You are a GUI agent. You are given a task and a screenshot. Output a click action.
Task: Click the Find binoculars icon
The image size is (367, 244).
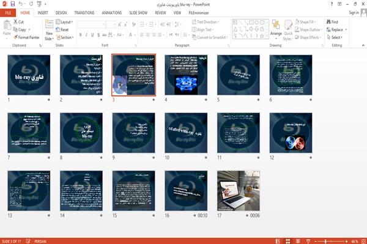click(x=328, y=22)
